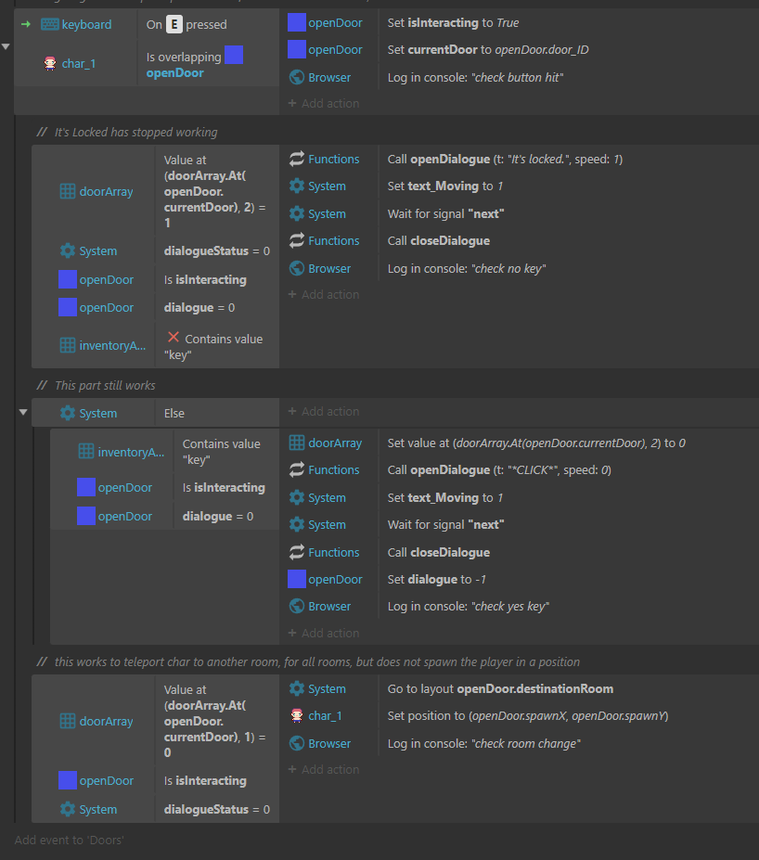This screenshot has width=759, height=860.
Task: Click the keyboard object icon
Action: point(50,24)
